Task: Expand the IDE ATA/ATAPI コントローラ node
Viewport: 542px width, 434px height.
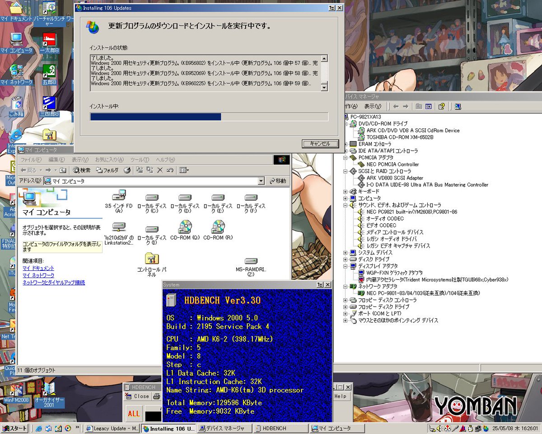Action: [x=346, y=151]
